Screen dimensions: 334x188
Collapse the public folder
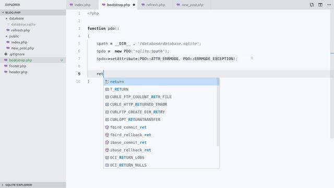tap(33, 36)
